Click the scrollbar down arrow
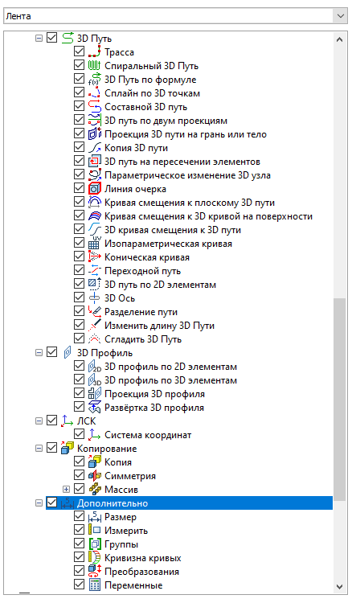Viewport: 352px width, 599px height. pos(339,586)
